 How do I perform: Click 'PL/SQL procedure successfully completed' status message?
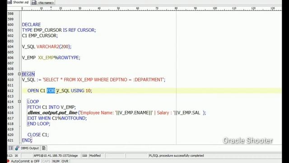[x=177, y=156]
